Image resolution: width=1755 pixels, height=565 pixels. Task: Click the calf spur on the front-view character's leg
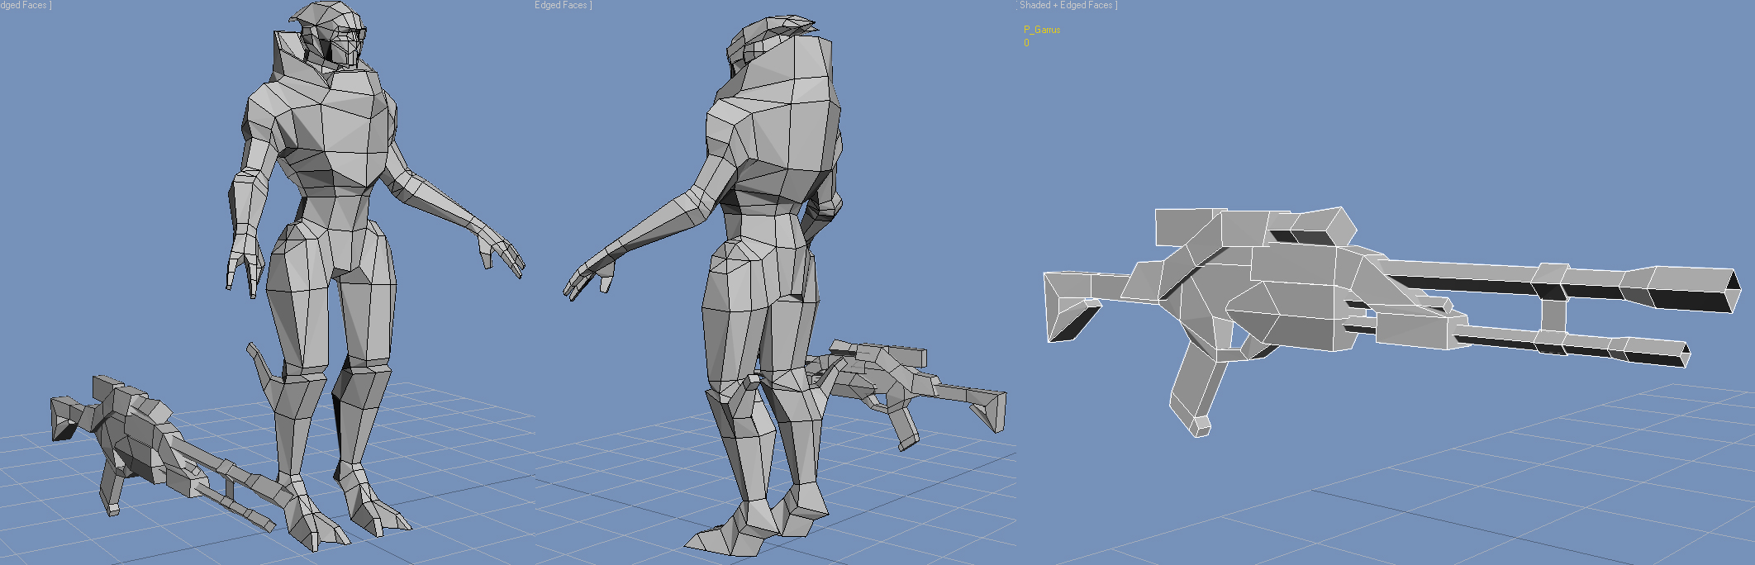264,372
